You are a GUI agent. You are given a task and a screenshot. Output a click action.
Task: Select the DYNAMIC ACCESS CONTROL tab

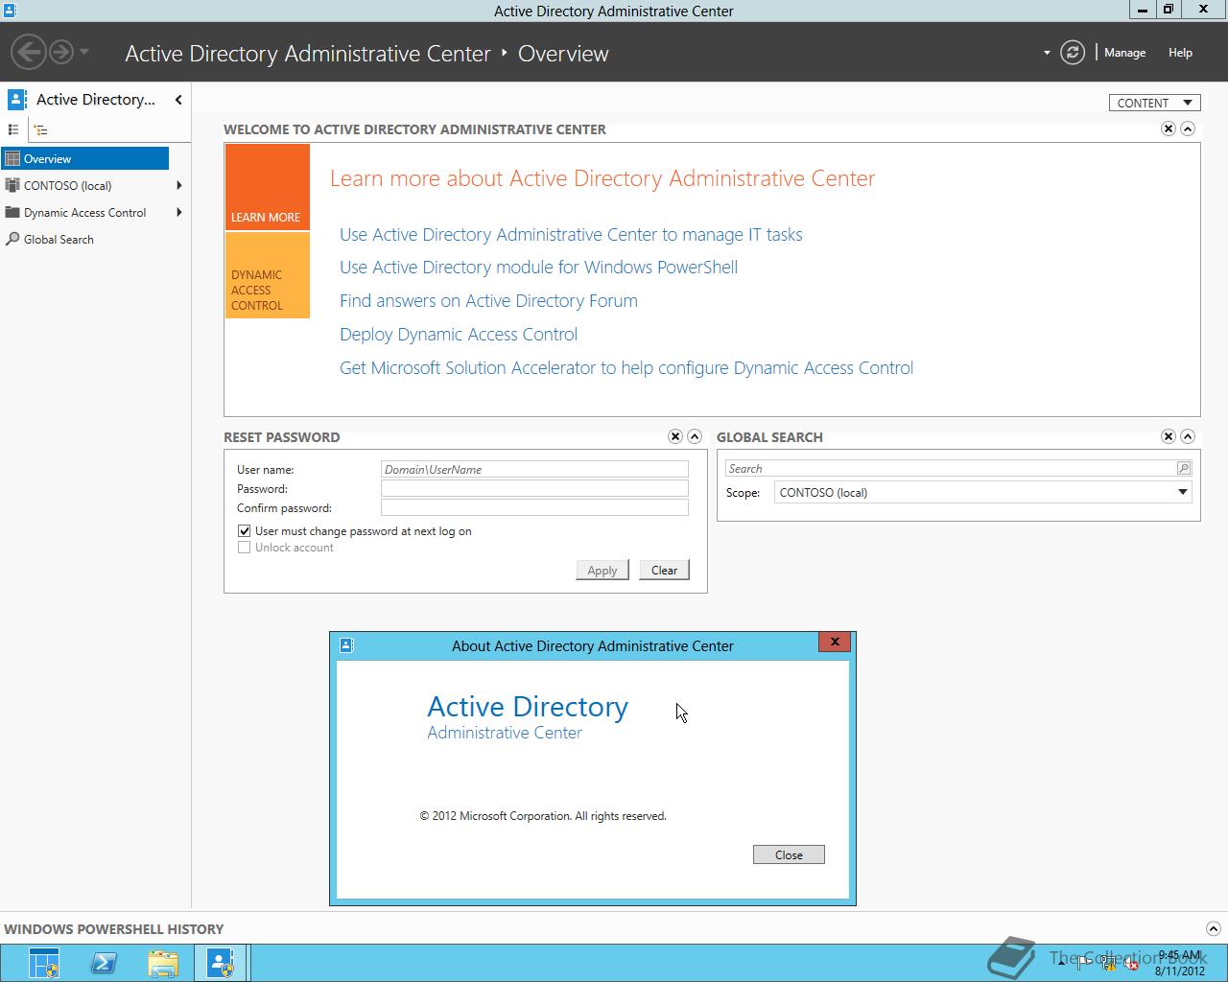tap(268, 275)
